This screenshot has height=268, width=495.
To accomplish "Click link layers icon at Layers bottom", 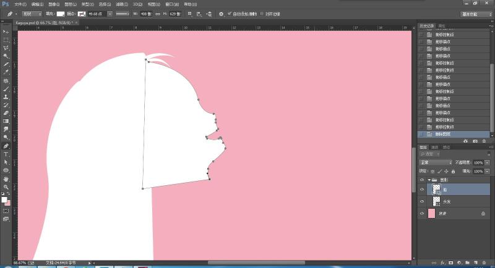I will point(434,262).
